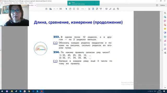
Task: Add a comment sticky note
Action: (106, 9)
